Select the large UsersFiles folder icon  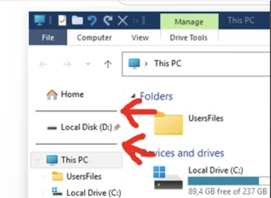(168, 123)
